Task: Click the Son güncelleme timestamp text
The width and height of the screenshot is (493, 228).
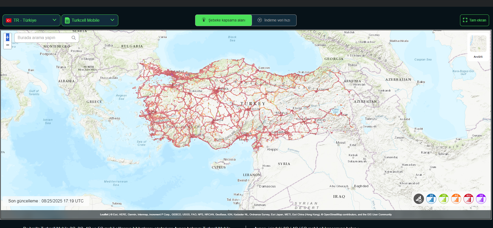Action: (x=46, y=201)
